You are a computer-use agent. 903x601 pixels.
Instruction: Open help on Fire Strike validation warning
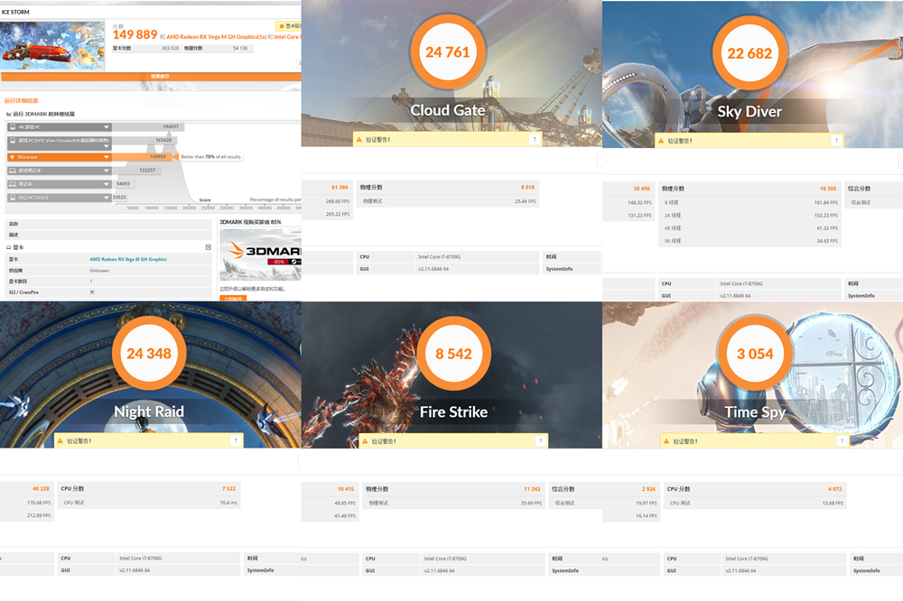pyautogui.click(x=540, y=441)
